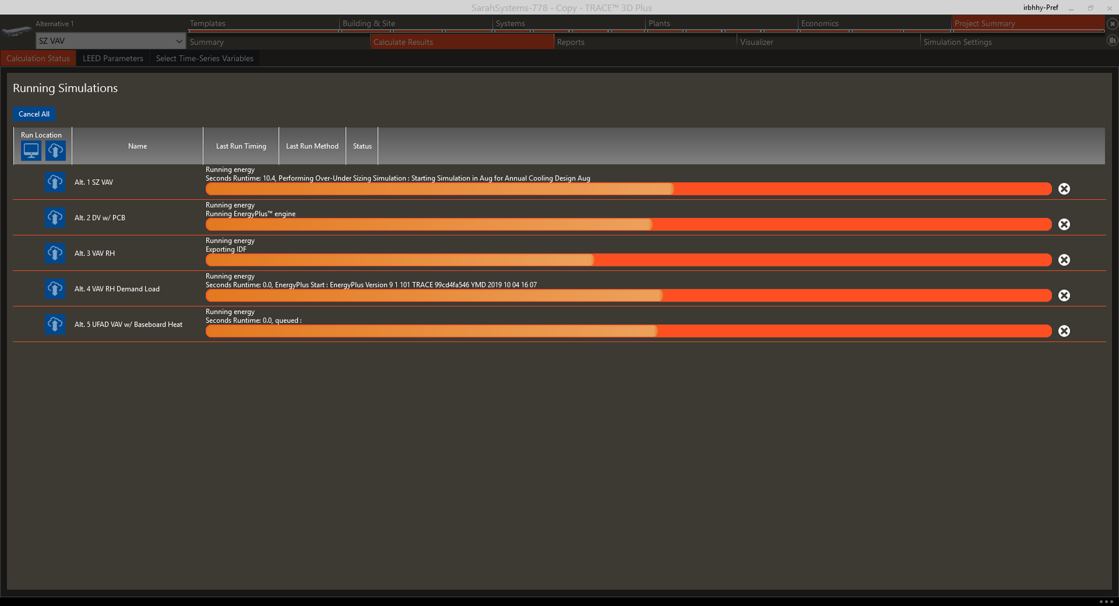Click the cloud run icon beside Alt. 3 VAV RH
This screenshot has height=606, width=1119.
tap(55, 253)
